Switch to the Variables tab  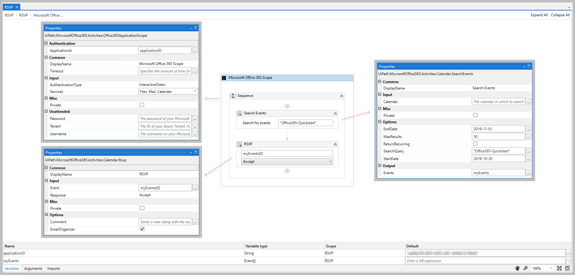pos(12,269)
